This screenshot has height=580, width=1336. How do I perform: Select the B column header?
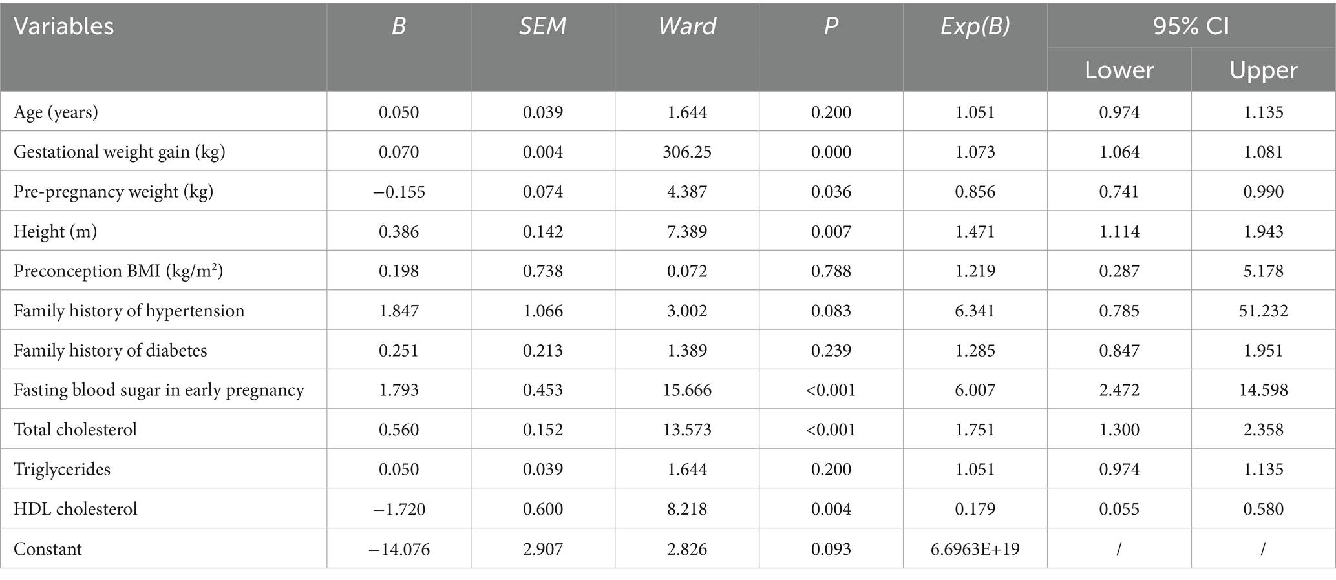(399, 26)
